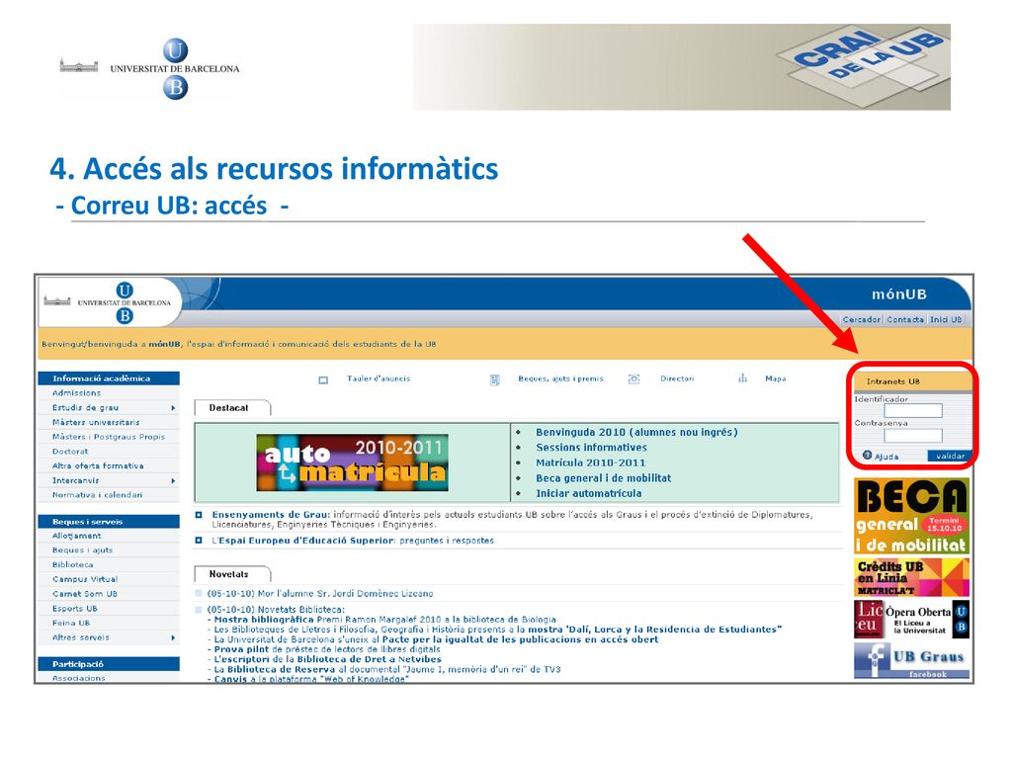
Task: Click the Directori icon
Action: [633, 379]
